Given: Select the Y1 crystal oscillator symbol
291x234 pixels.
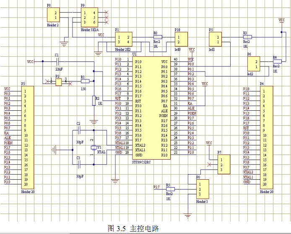Looking at the screenshot, I should coord(94,148).
